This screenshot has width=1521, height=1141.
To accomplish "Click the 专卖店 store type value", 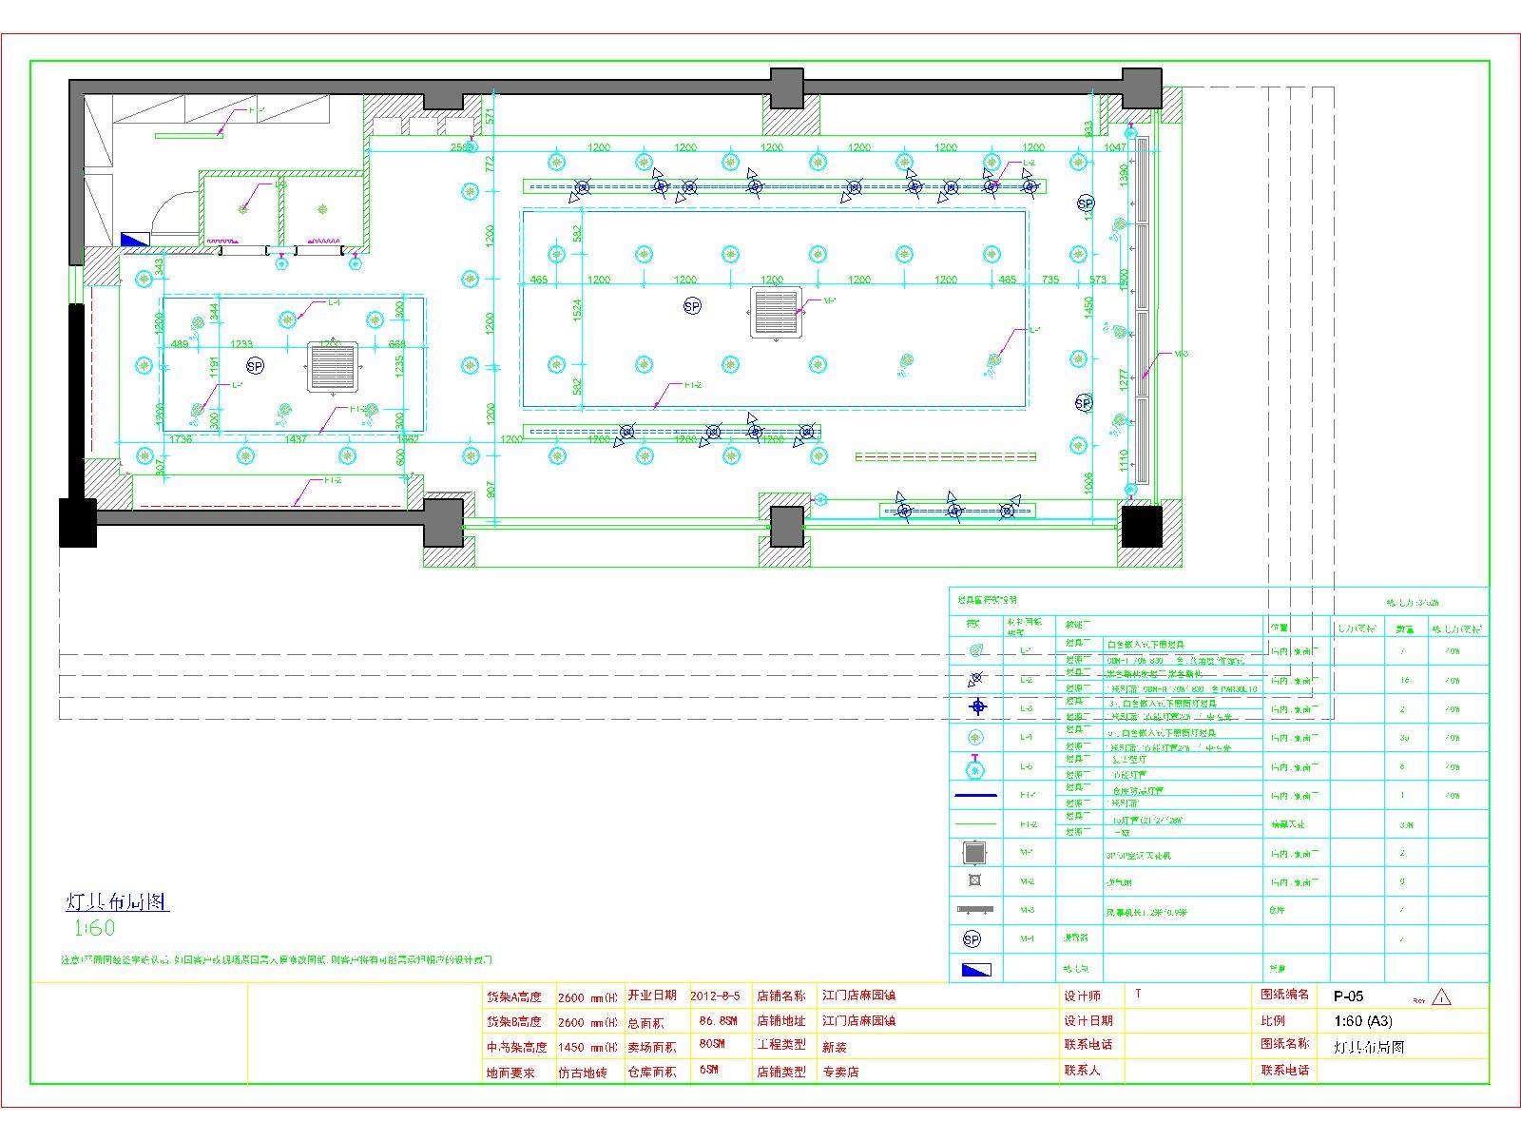I will point(840,1071).
